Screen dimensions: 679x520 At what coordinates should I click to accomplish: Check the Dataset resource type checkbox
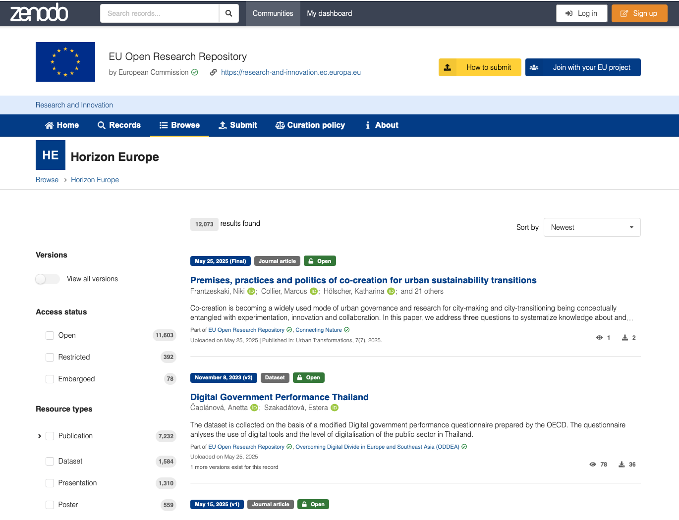point(50,461)
